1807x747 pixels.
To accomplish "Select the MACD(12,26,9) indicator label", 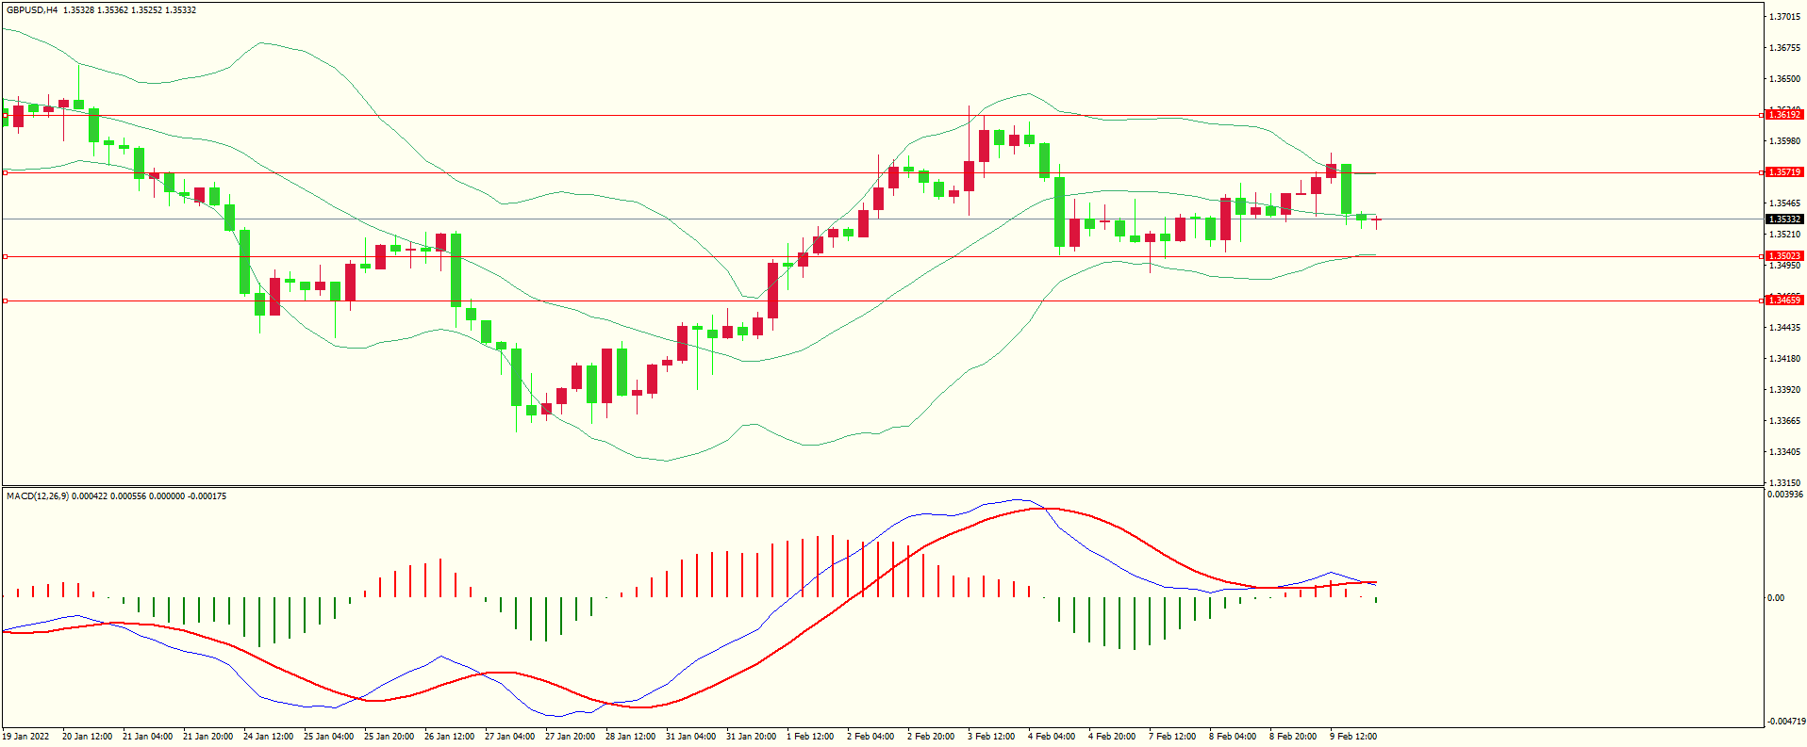I will tap(37, 496).
